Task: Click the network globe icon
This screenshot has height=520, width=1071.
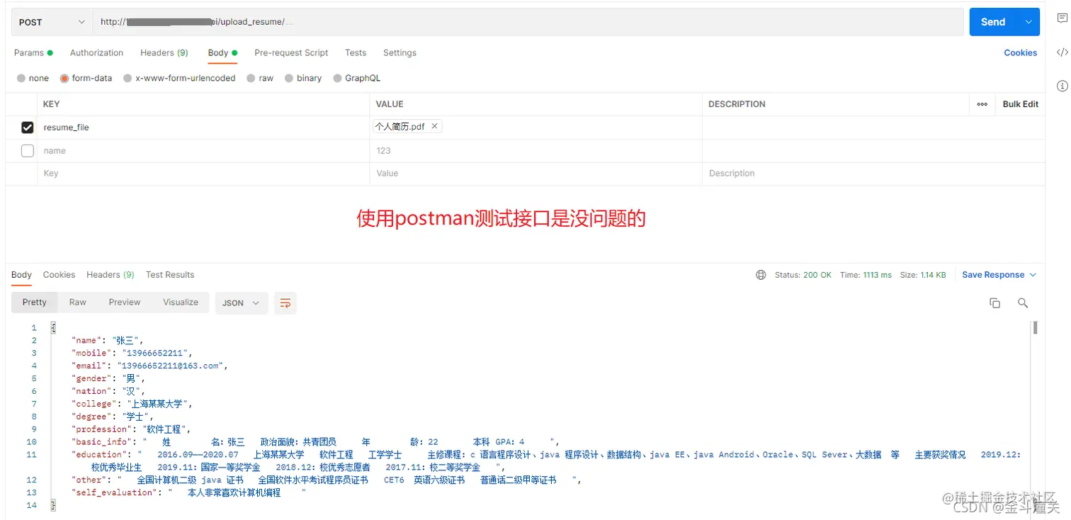Action: tap(761, 275)
